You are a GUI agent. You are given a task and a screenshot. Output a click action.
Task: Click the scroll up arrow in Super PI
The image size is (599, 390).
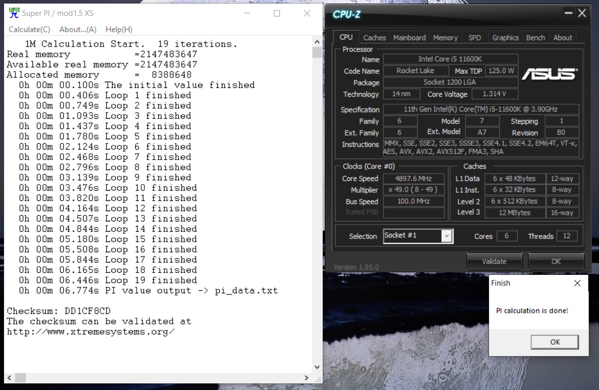pyautogui.click(x=317, y=42)
